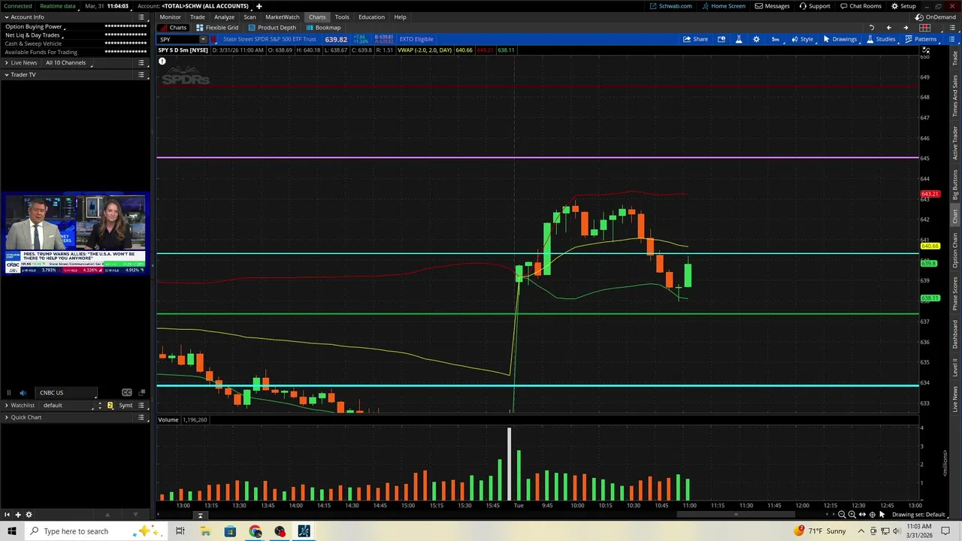Pop out the Trader TV video window
Viewport: 962px width, 541px height.
pos(141,392)
